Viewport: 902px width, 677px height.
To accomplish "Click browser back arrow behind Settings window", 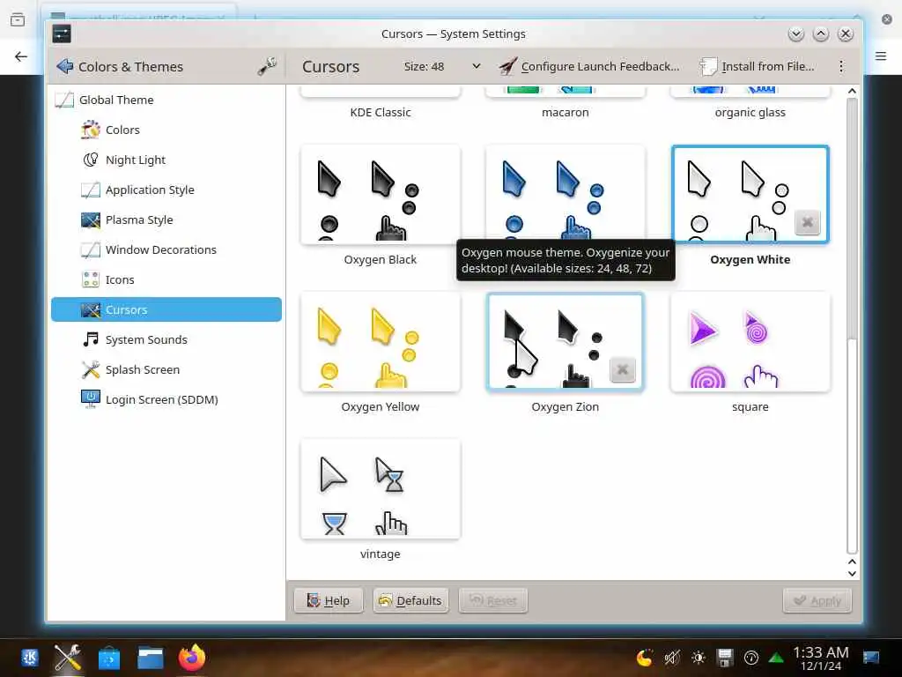I will [21, 56].
